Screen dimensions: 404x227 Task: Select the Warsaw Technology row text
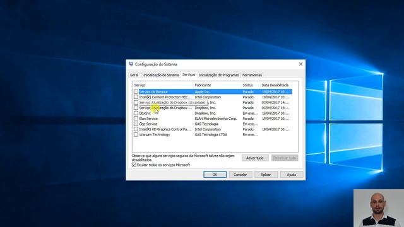click(155, 134)
